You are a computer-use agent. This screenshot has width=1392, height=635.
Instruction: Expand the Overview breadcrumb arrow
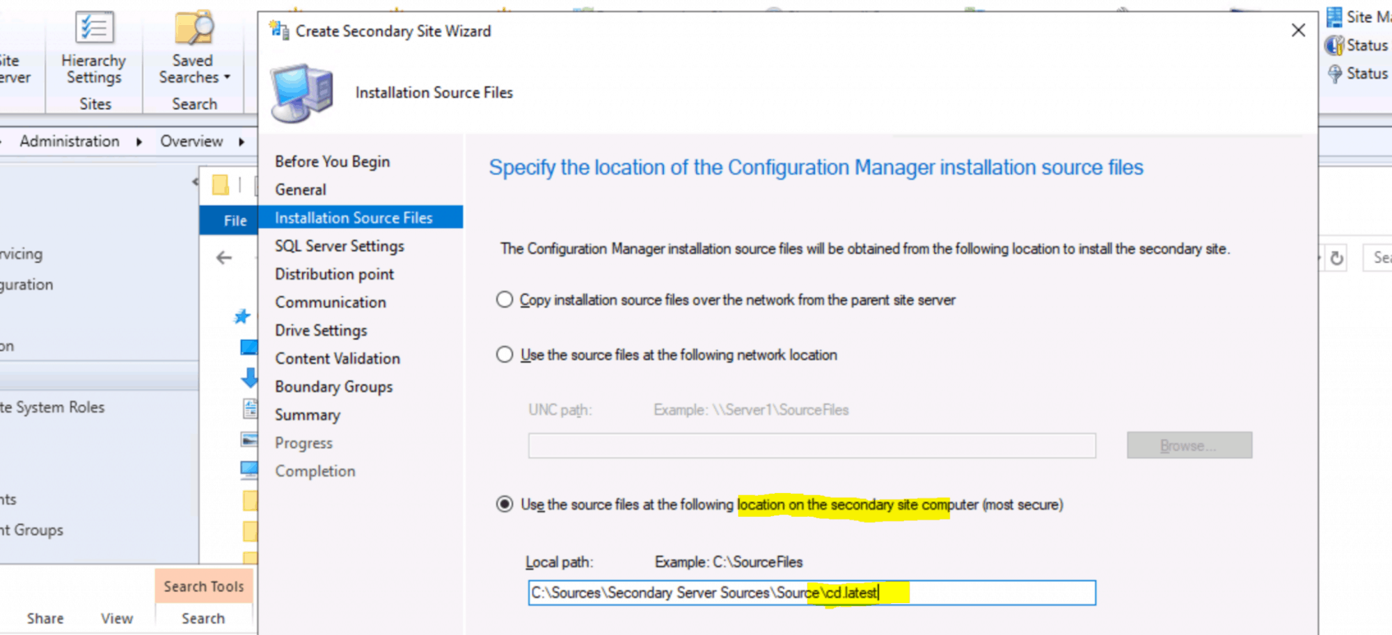click(240, 141)
